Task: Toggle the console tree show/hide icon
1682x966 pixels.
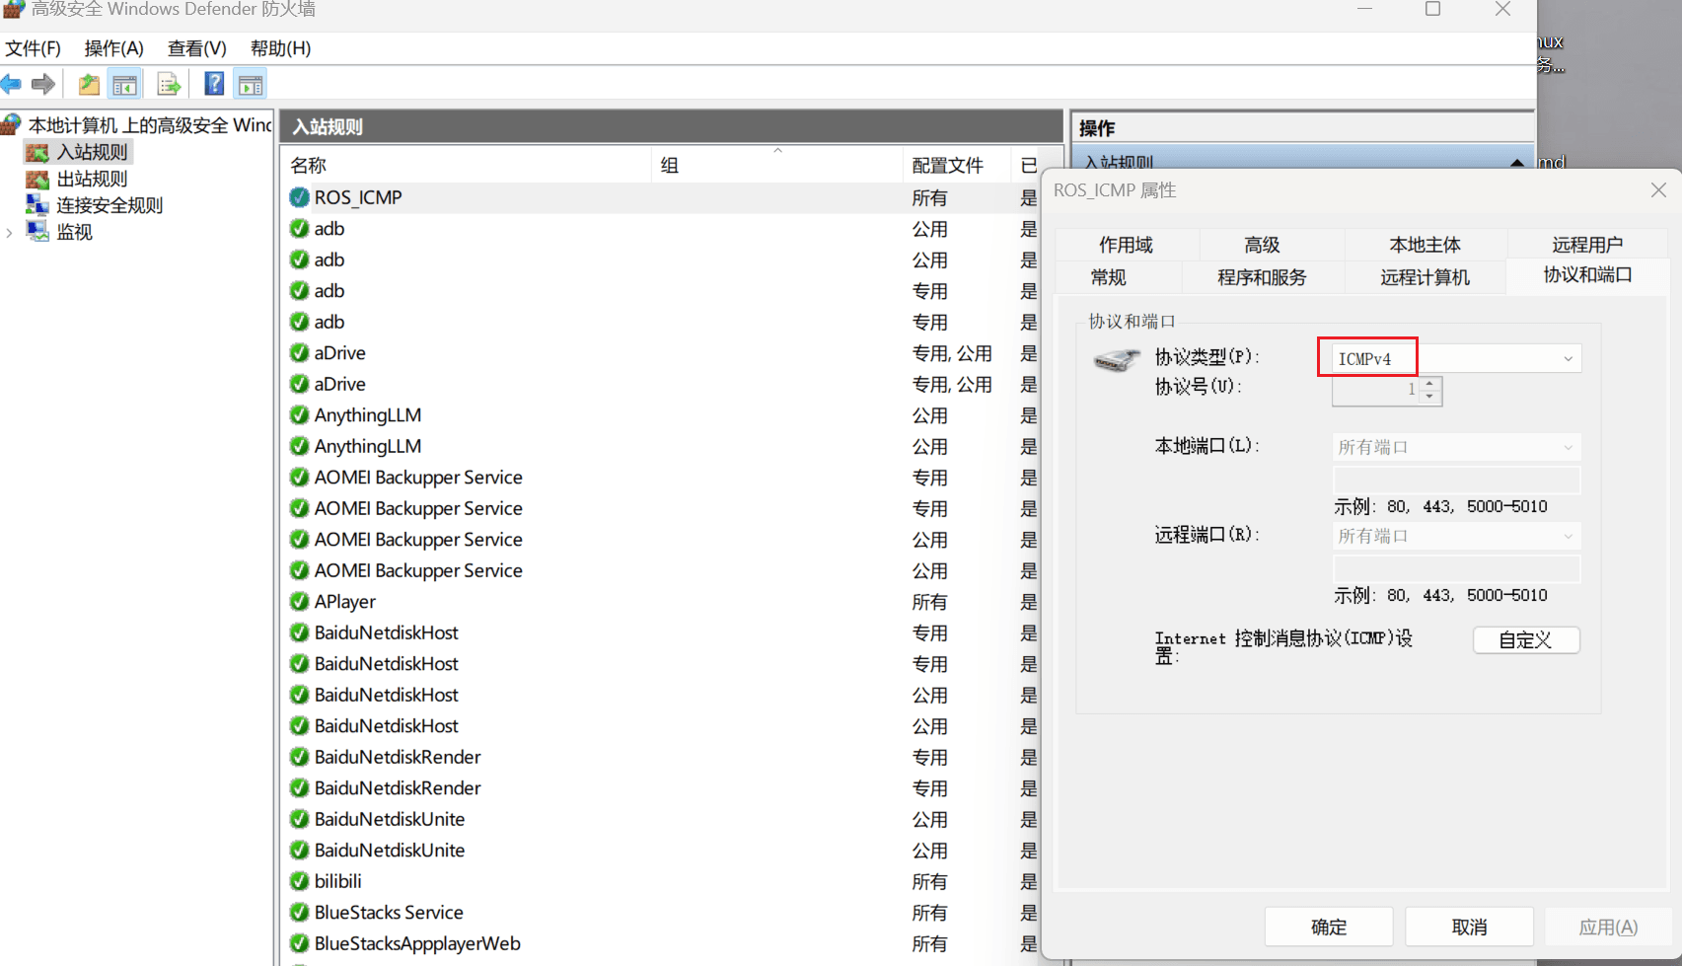Action: [x=125, y=85]
